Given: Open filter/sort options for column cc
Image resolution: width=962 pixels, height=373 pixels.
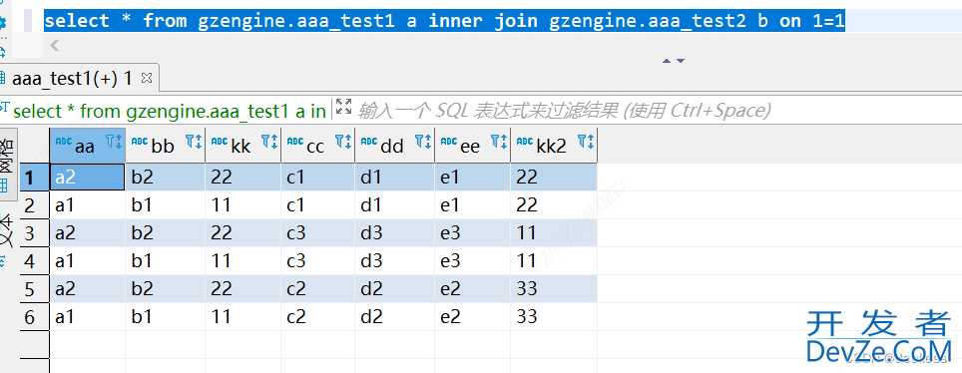Looking at the screenshot, I should point(343,143).
